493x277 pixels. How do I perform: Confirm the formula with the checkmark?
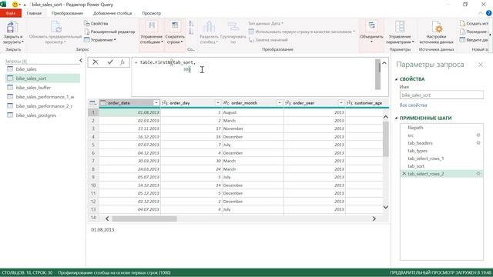109,62
